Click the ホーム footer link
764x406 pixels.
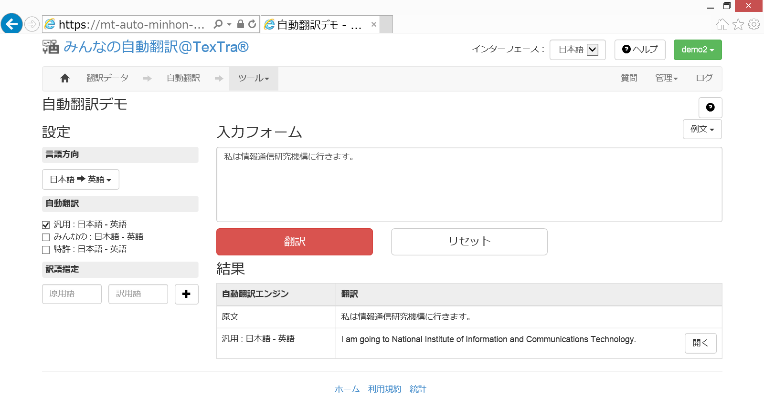[347, 389]
